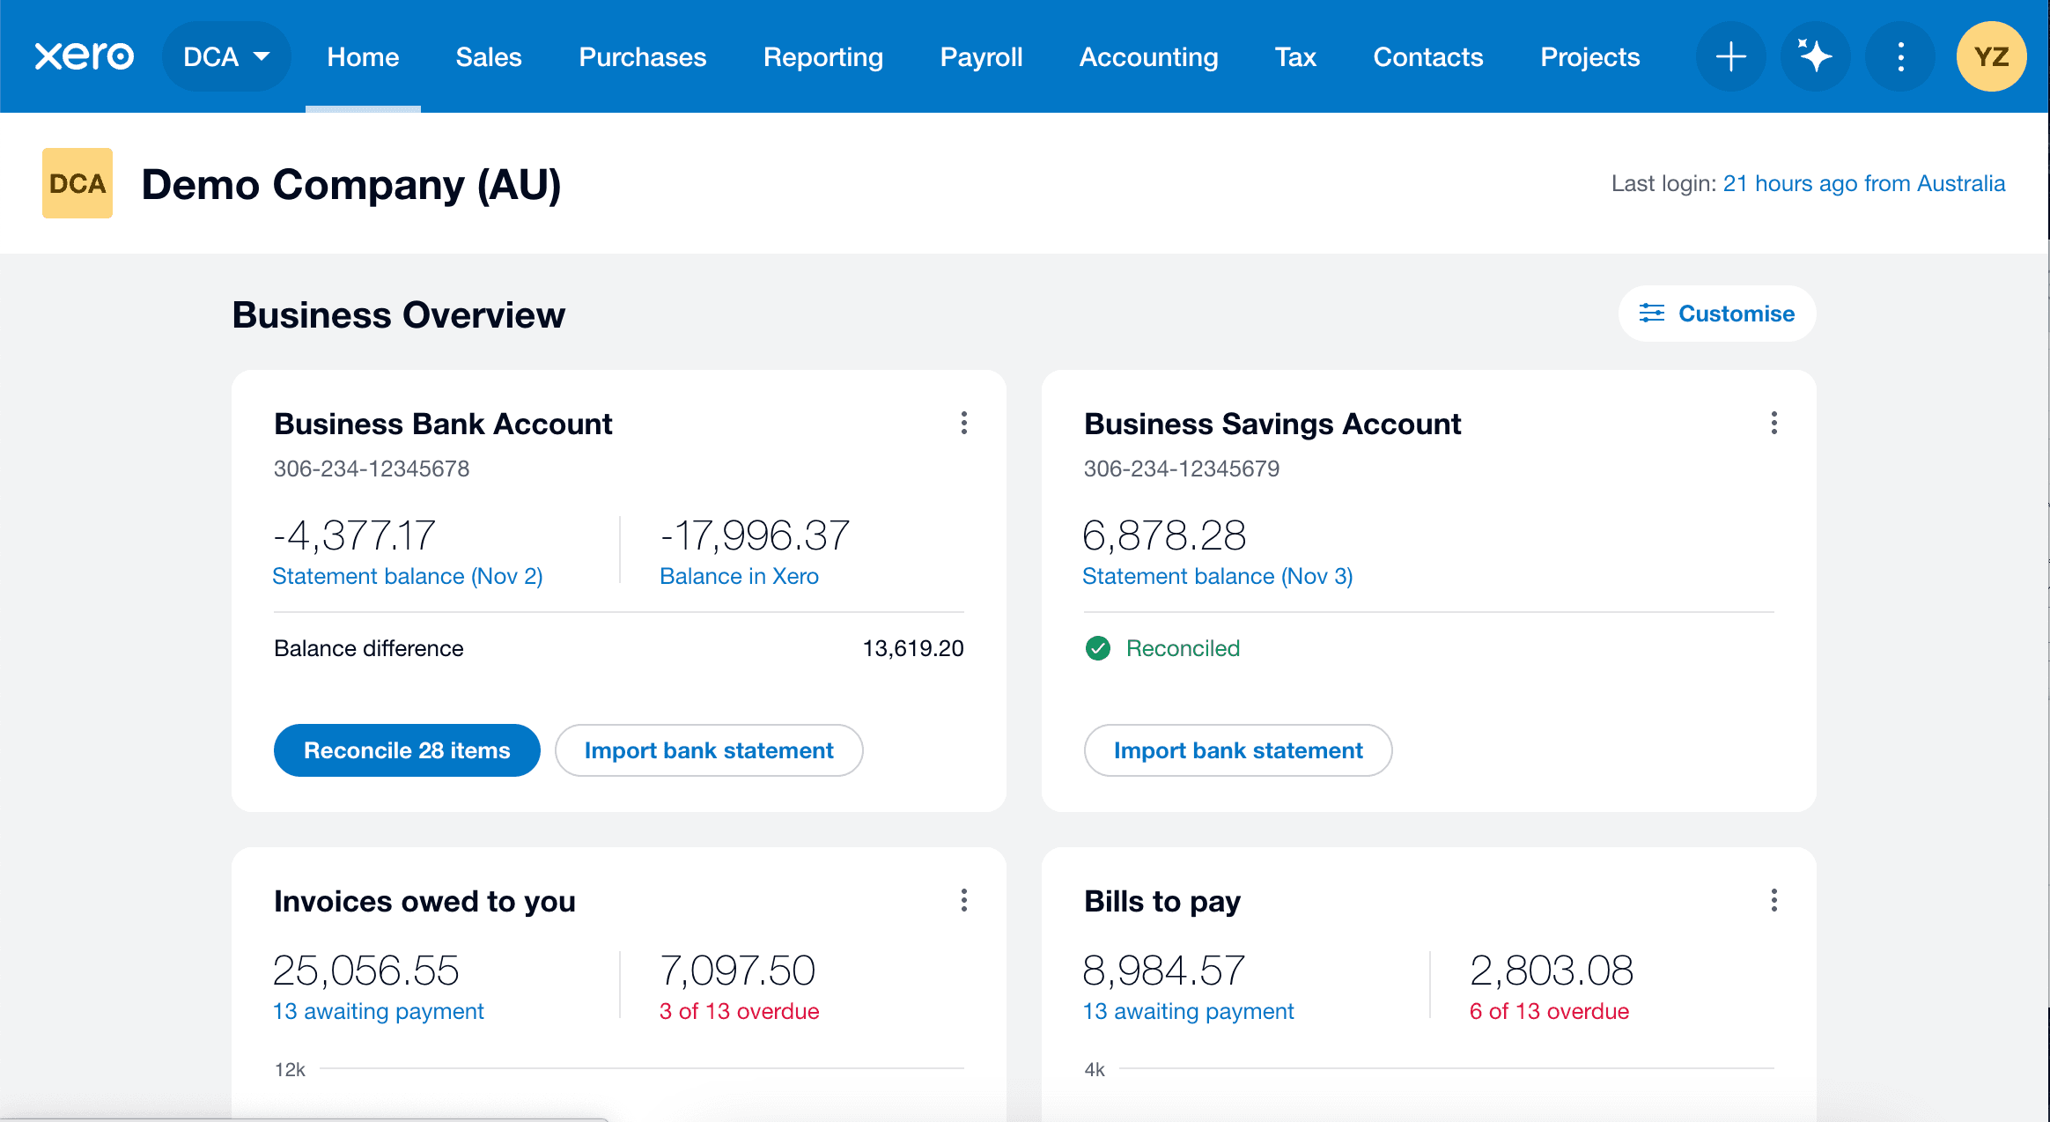Open Business Bank Account options menu
This screenshot has width=2050, height=1122.
[x=964, y=424]
